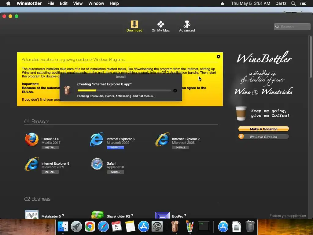Open Safari from the Dock

tap(103, 226)
